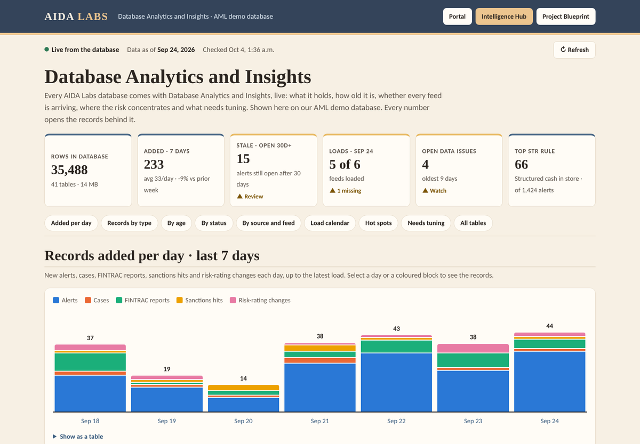This screenshot has height=444, width=640.
Task: Click the total 44 above Sep 24
Action: pyautogui.click(x=550, y=326)
